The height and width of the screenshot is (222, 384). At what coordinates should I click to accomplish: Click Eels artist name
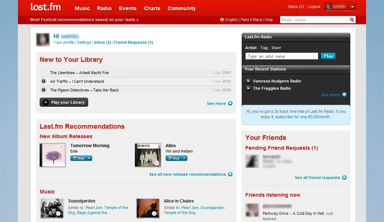(73, 151)
